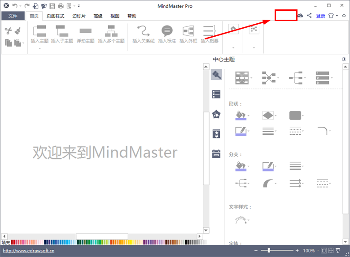Viewport: 350px width, 257px height.
Task: Switch to the 视图 view tab
Action: coord(115,16)
